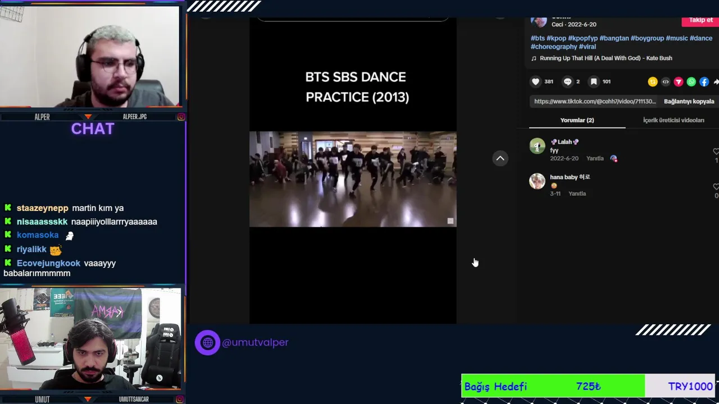The image size is (719, 404).
Task: Click the small square icon on video corner
Action: (450, 221)
